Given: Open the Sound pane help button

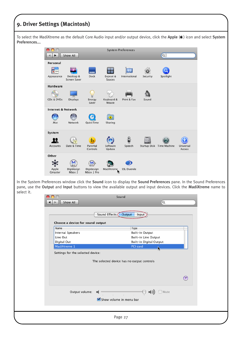Looking at the screenshot, I should click(186, 278).
